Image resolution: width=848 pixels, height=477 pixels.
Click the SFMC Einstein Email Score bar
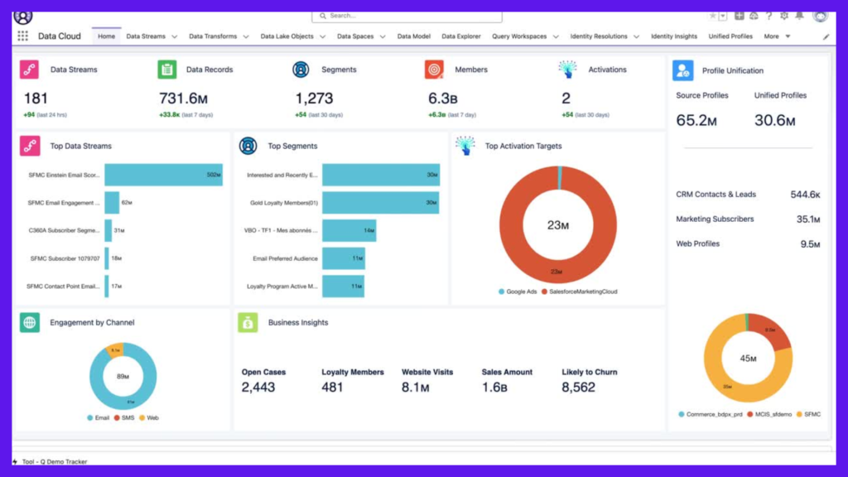point(163,175)
